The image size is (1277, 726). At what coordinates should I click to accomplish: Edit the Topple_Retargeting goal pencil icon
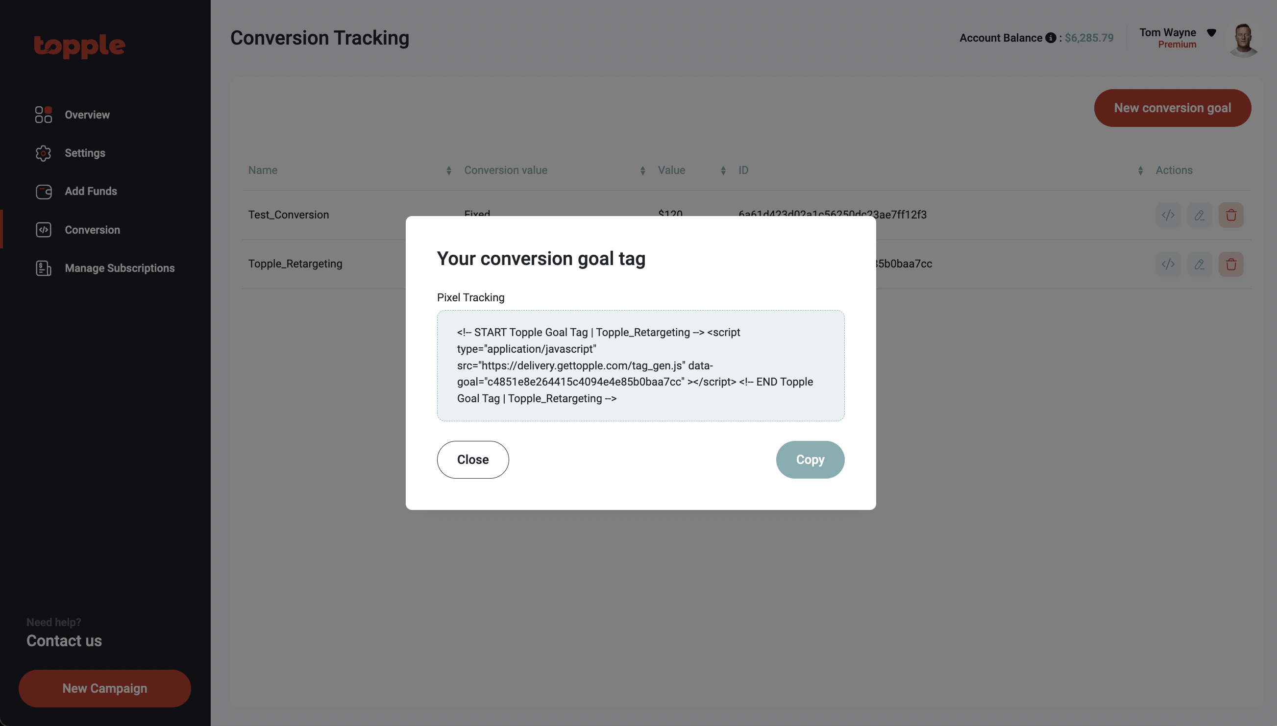pos(1199,264)
